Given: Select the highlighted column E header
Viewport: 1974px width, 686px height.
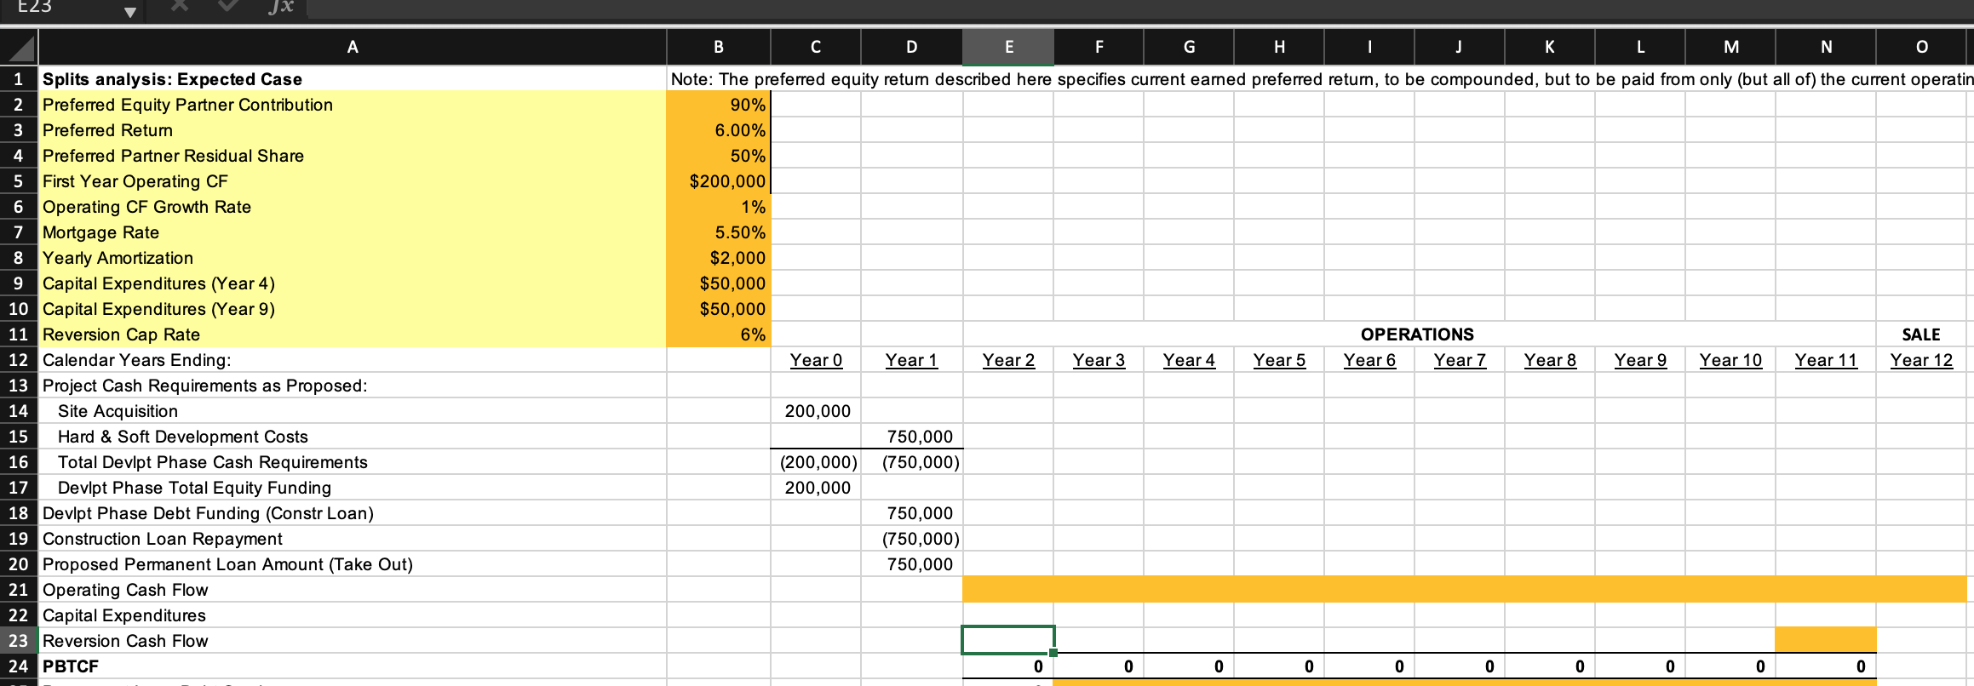Looking at the screenshot, I should tap(1008, 47).
